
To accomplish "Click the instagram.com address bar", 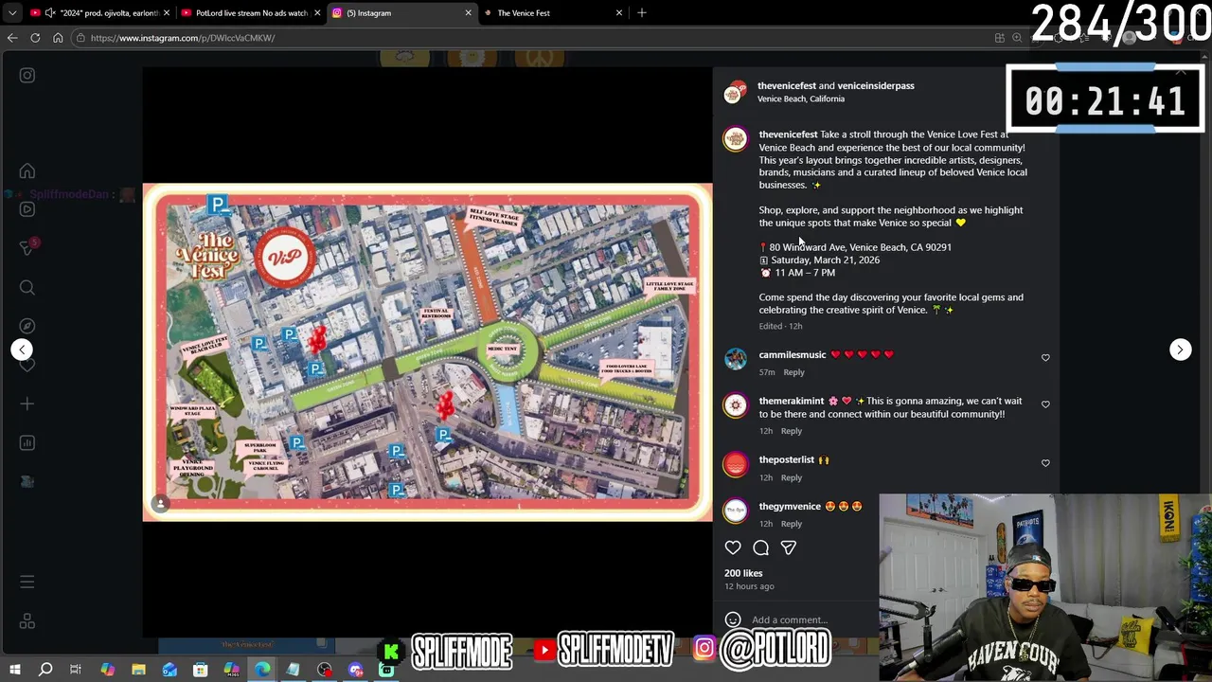I will 530,38.
